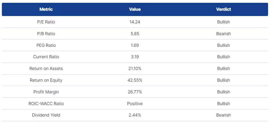Viewport: 273px width, 127px height.
Task: Click the P/B Ratio row label
Action: (46, 34)
